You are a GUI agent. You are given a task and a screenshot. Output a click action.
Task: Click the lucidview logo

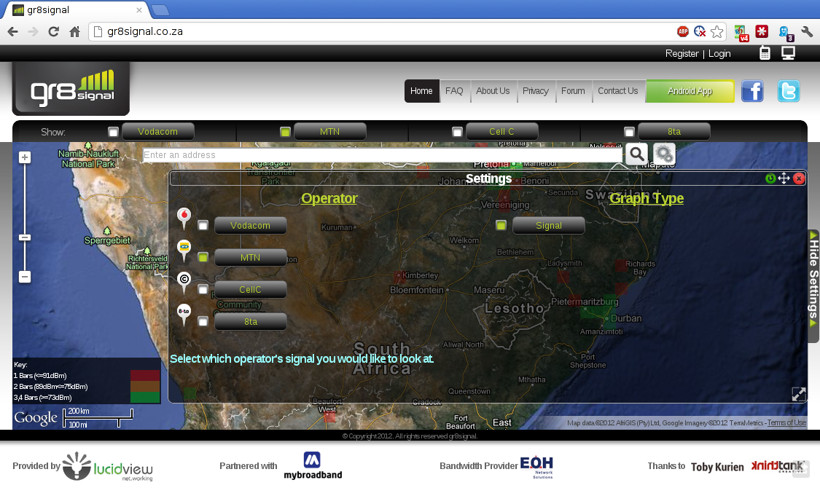[x=108, y=466]
